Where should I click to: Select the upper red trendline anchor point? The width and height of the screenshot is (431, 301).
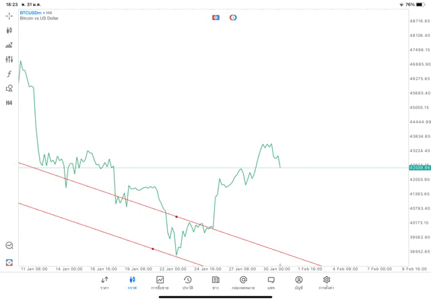[x=176, y=217]
